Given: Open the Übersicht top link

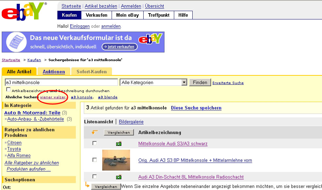Looking at the screenshot, I should click(154, 6).
